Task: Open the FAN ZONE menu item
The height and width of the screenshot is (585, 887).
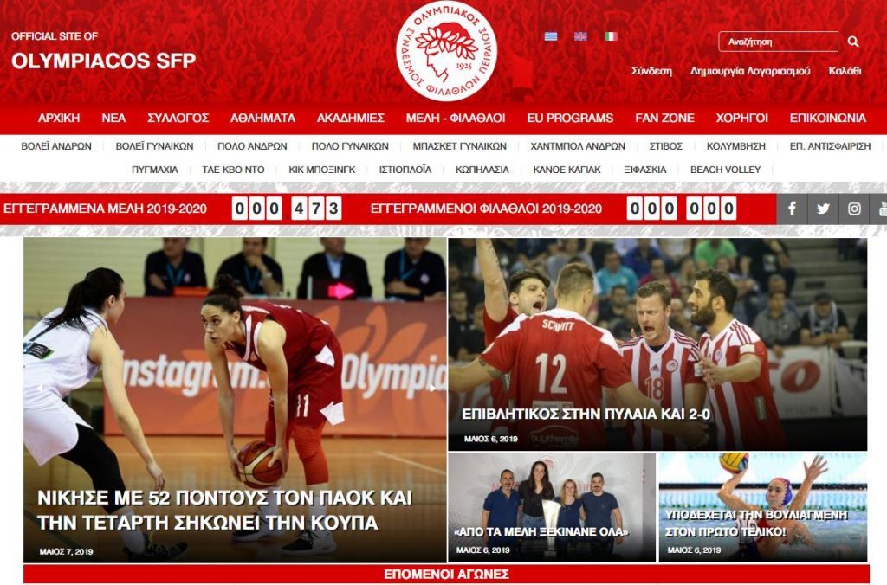Action: [x=664, y=117]
